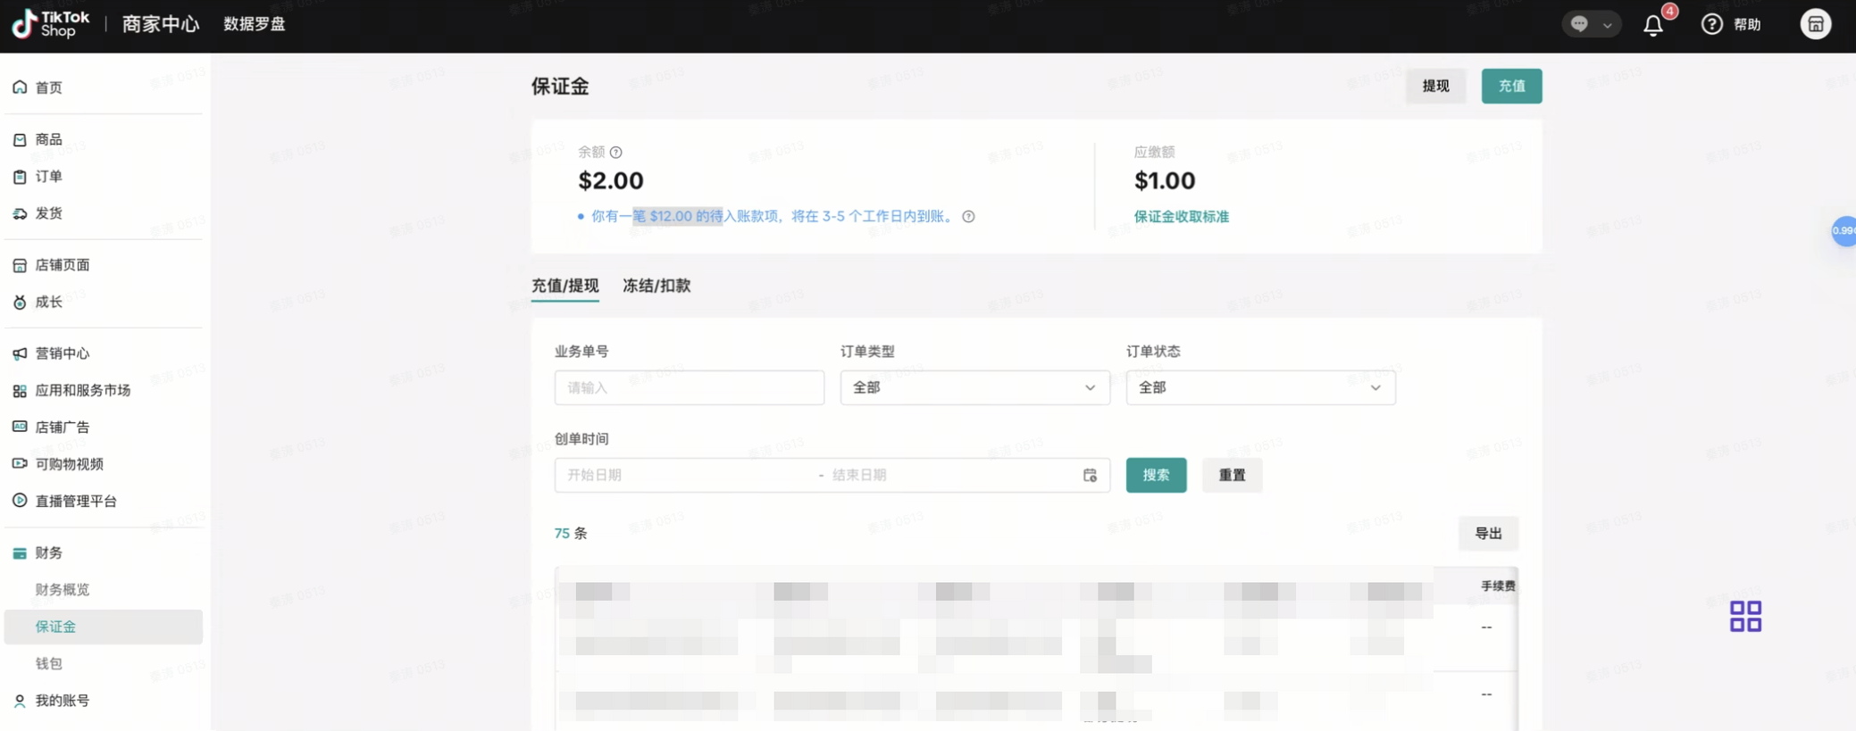Open the help question mark icon
The height and width of the screenshot is (731, 1856).
pyautogui.click(x=1711, y=24)
